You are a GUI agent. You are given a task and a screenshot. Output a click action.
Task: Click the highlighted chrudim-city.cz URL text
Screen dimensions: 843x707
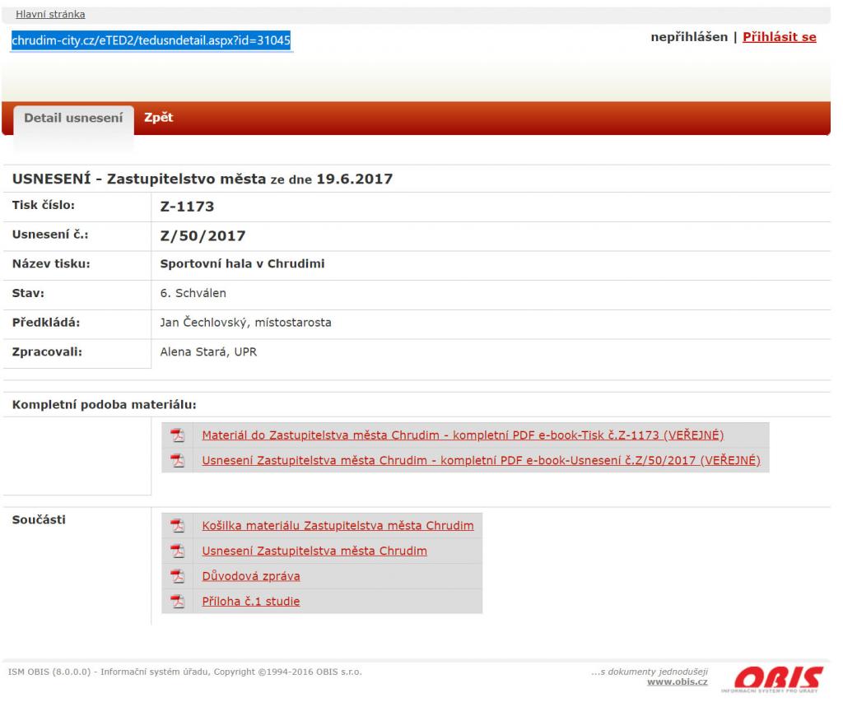pos(151,40)
